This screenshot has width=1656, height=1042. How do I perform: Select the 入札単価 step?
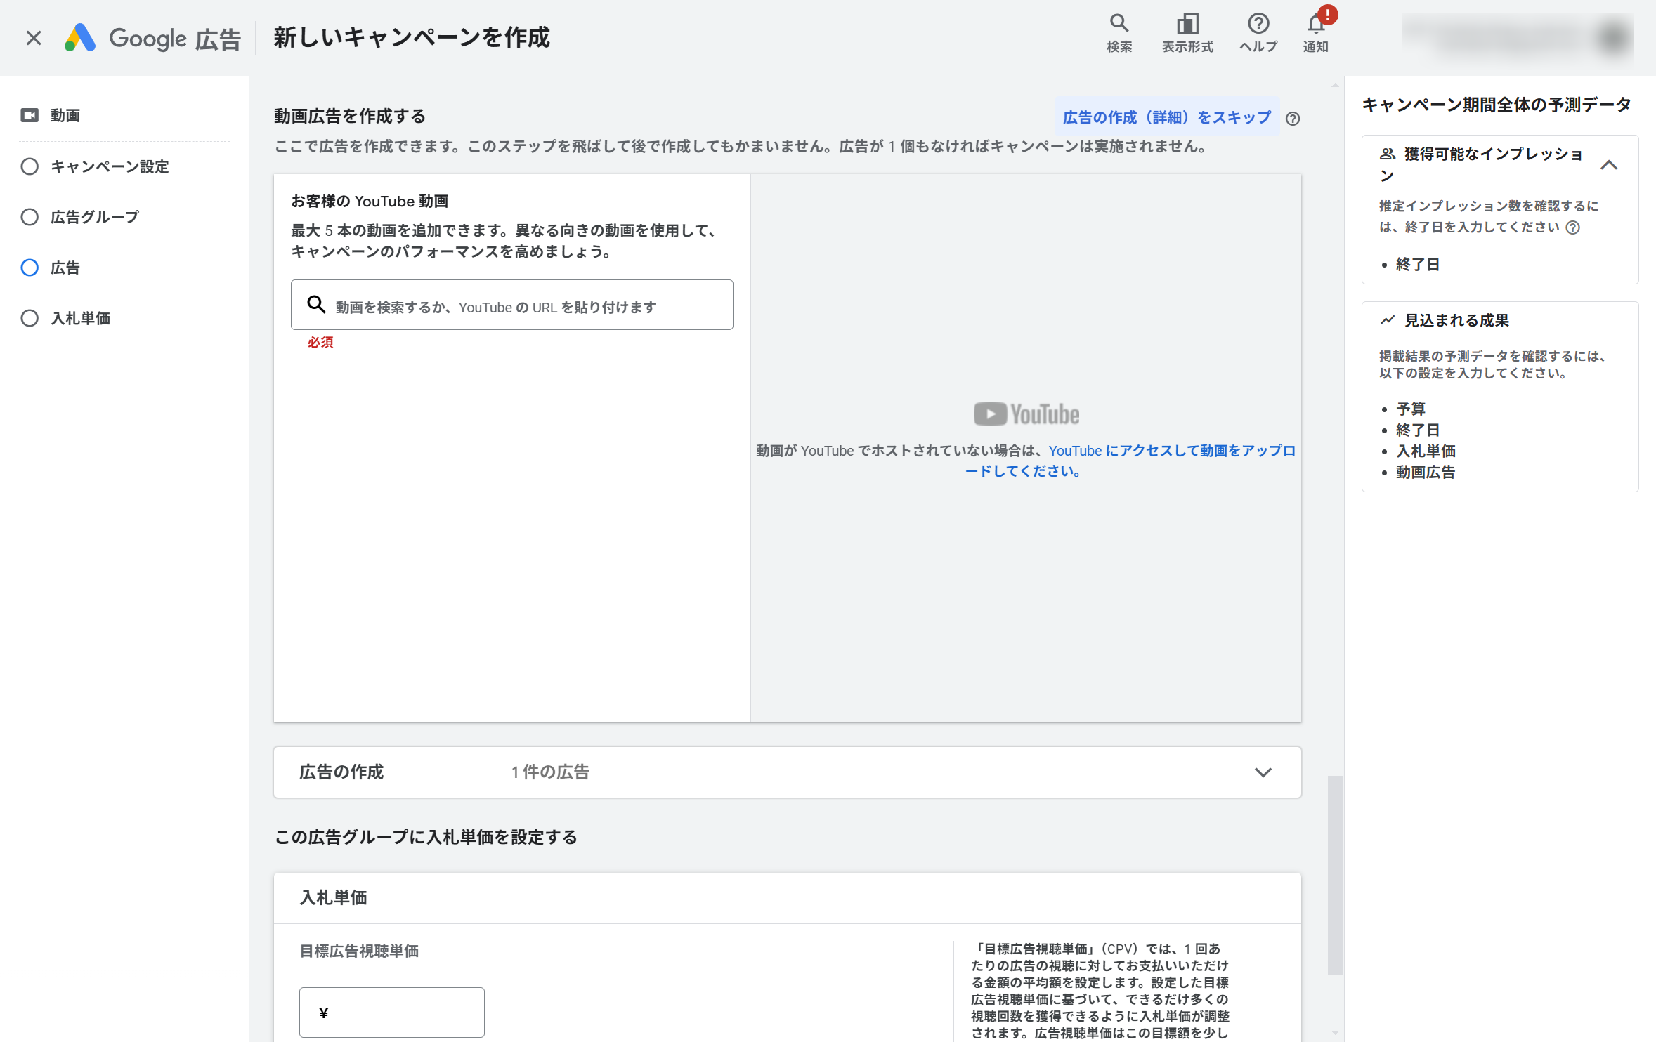coord(66,318)
